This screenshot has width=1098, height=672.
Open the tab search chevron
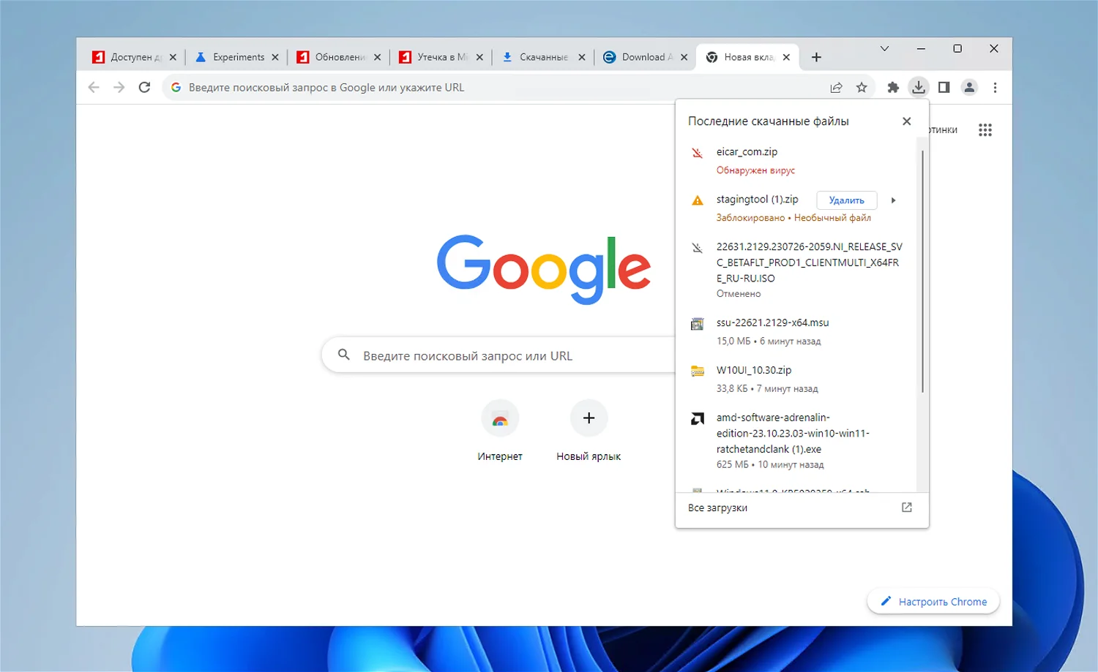[884, 49]
